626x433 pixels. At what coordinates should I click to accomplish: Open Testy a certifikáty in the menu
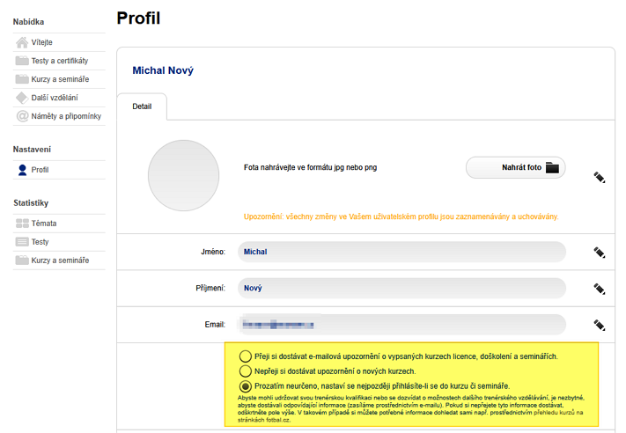pos(59,61)
